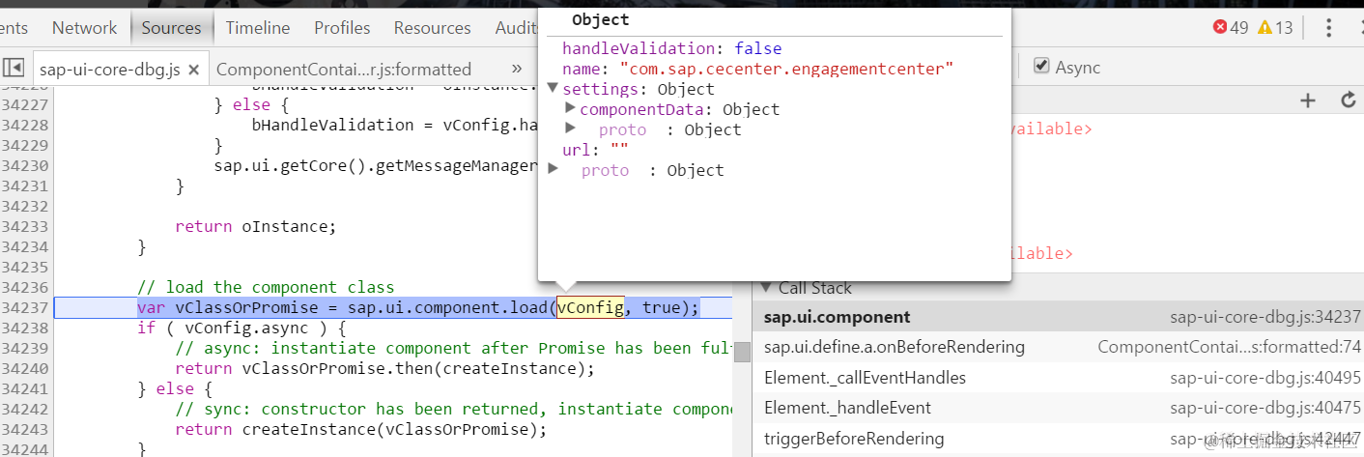Set breakpoint on line 34243
1364x457 pixels.
click(x=24, y=429)
